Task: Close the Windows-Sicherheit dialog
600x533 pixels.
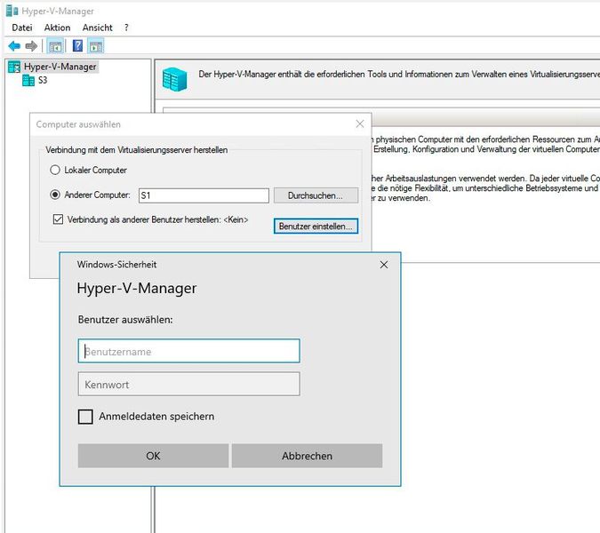Action: pyautogui.click(x=384, y=265)
